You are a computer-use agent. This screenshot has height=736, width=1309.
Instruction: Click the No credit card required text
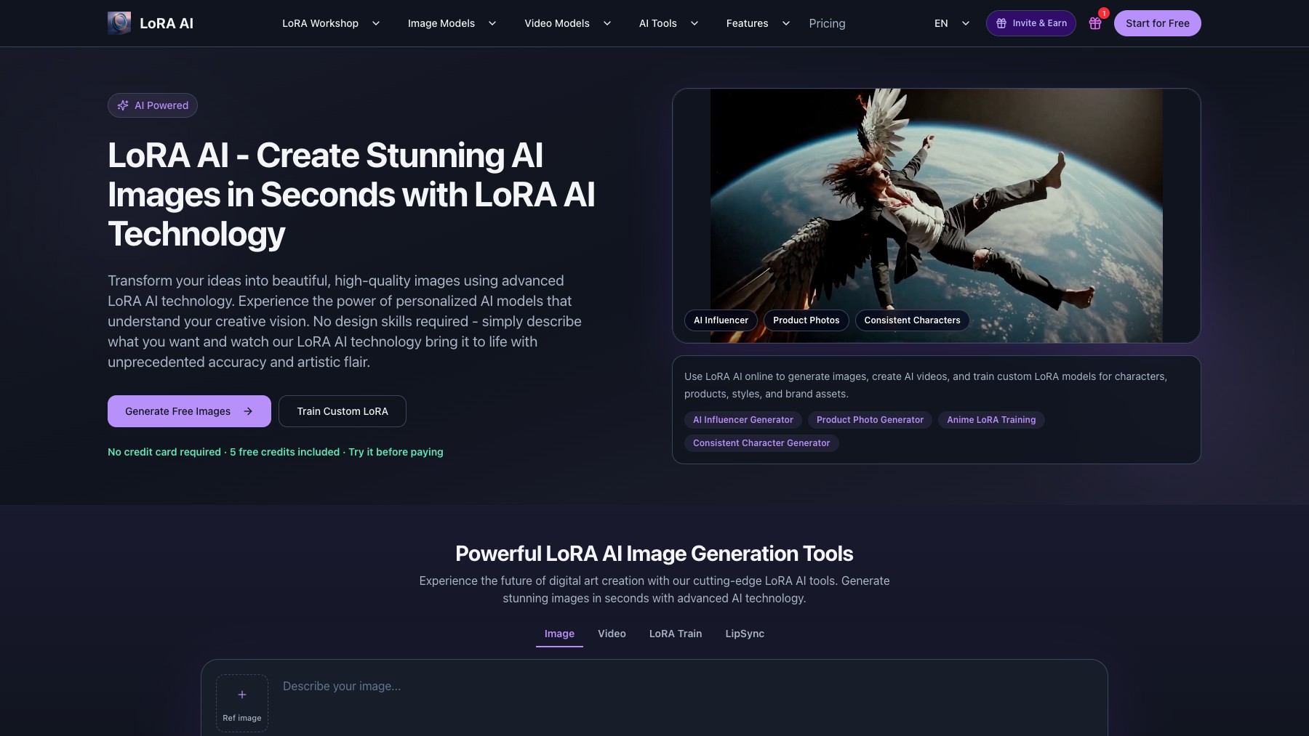[164, 452]
